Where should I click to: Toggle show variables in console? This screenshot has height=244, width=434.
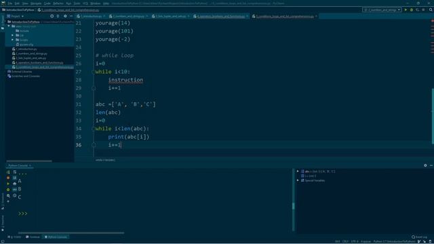[x=15, y=190]
